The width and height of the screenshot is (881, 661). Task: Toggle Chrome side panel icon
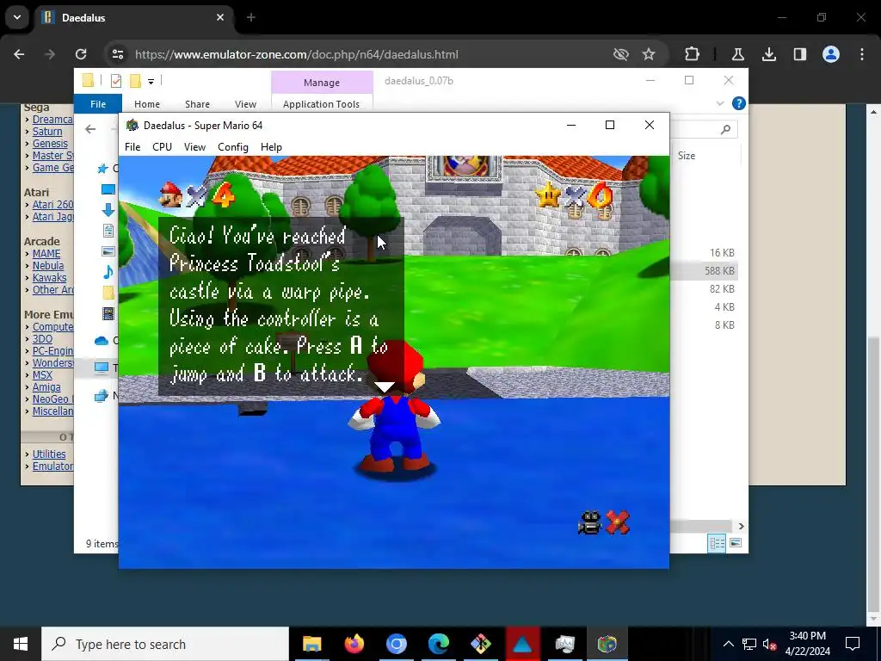pyautogui.click(x=799, y=54)
